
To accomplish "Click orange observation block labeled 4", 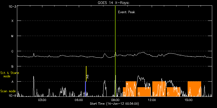I will [x=144, y=92].
